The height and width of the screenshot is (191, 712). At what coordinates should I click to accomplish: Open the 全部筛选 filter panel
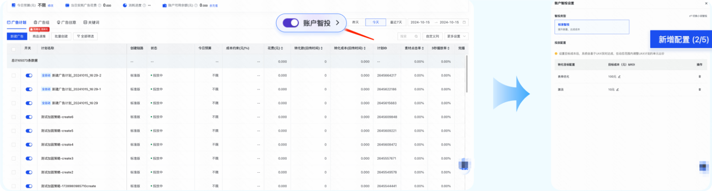85,36
